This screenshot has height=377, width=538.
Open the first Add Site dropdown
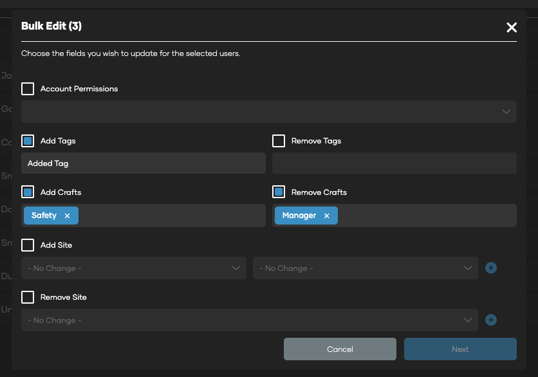(134, 268)
